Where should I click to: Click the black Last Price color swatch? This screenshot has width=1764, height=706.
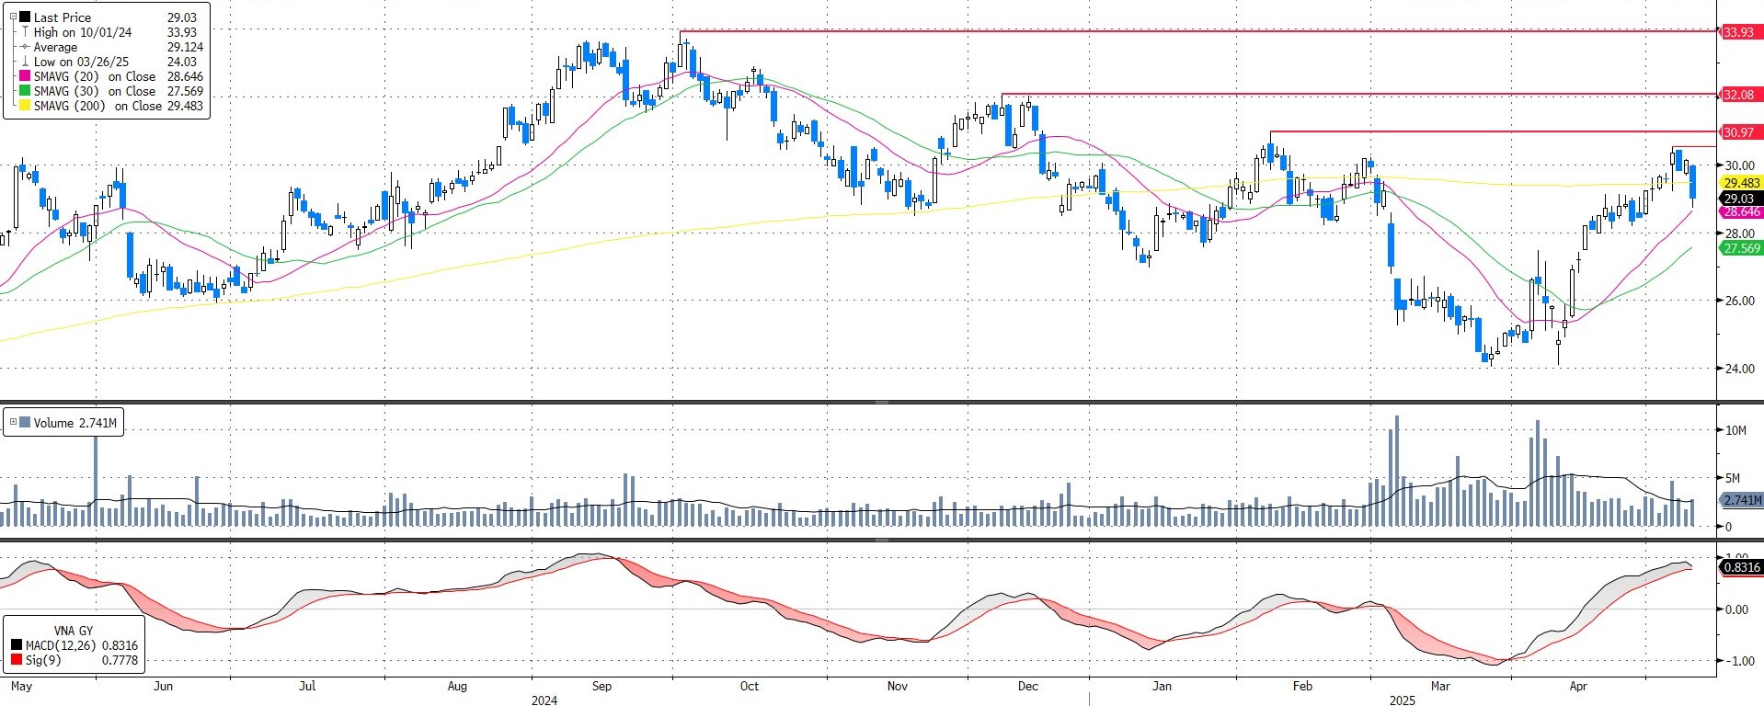(x=25, y=17)
